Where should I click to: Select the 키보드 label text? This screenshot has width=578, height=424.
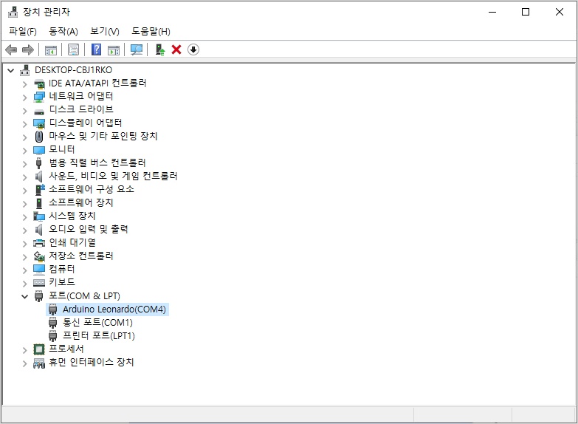[x=62, y=282]
